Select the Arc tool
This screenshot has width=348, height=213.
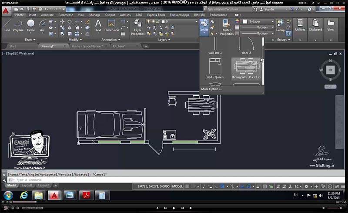pyautogui.click(x=42, y=25)
